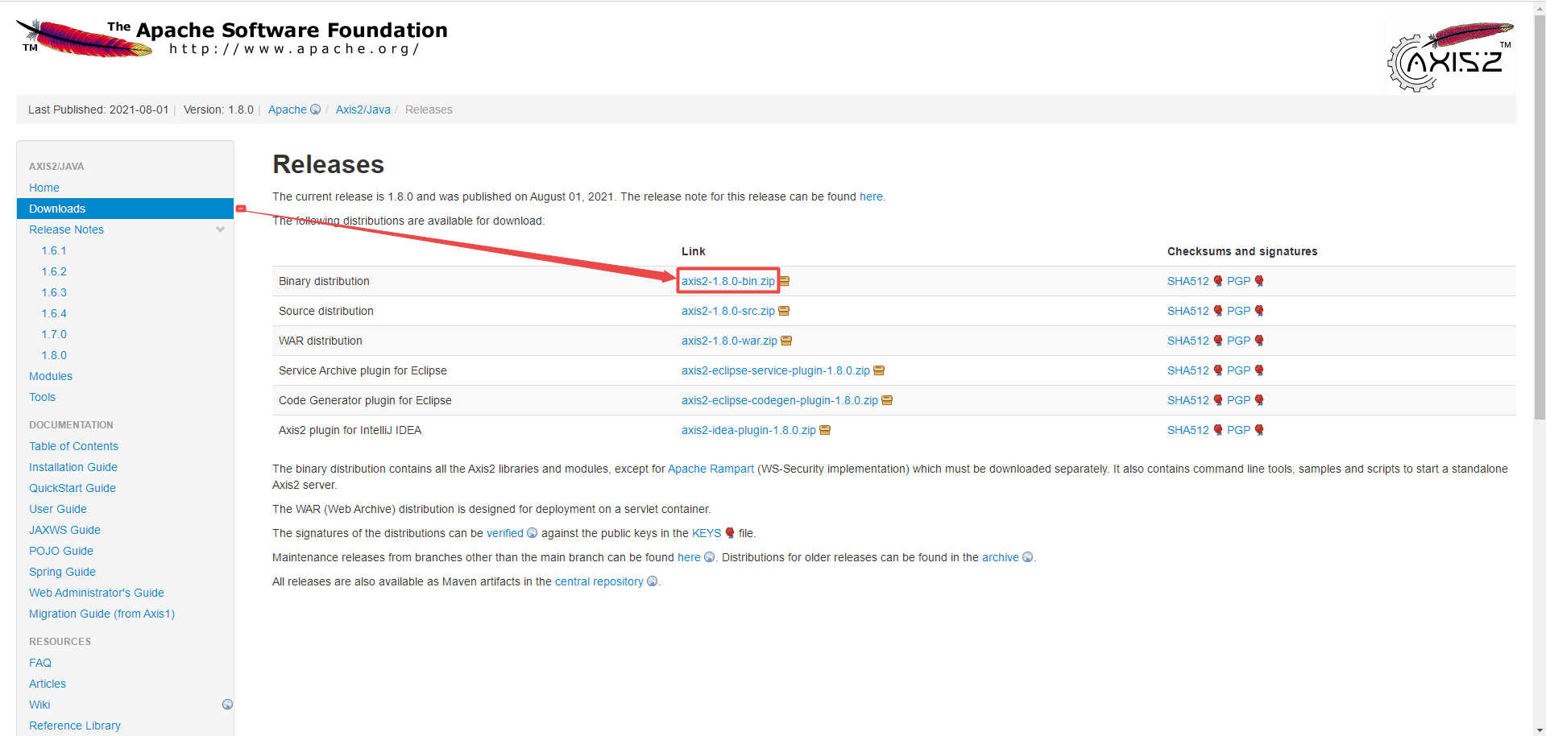This screenshot has width=1546, height=736.
Task: Download axis2-eclipse-service-plugin-1.8.0.zip
Action: (776, 370)
